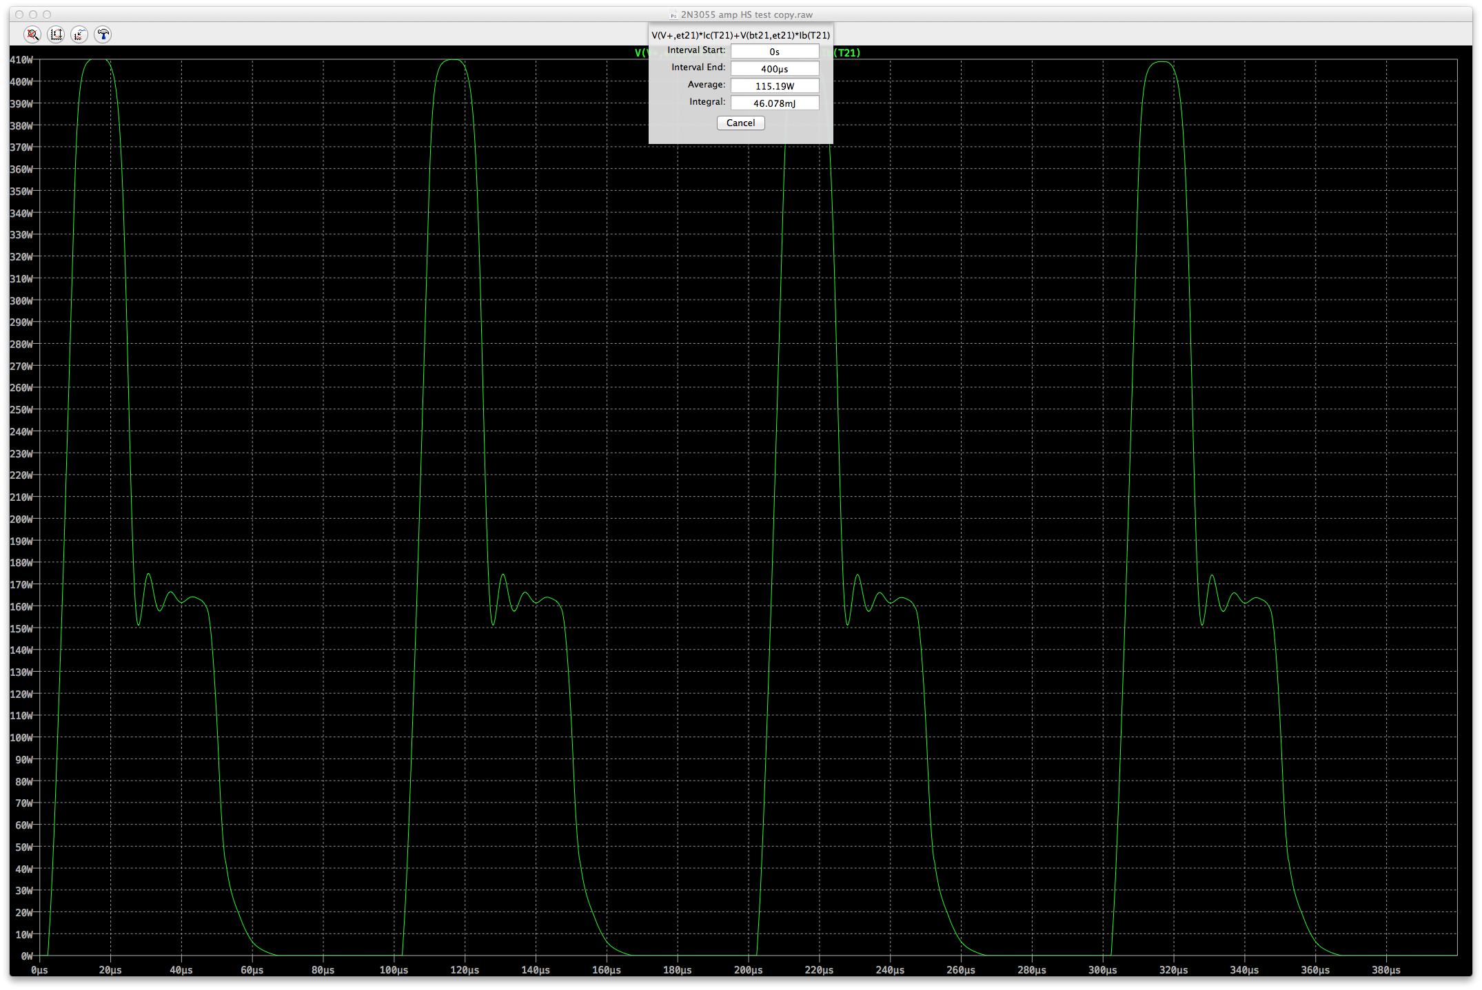Click the 100µs time axis label
This screenshot has width=1482, height=990.
pyautogui.click(x=394, y=970)
